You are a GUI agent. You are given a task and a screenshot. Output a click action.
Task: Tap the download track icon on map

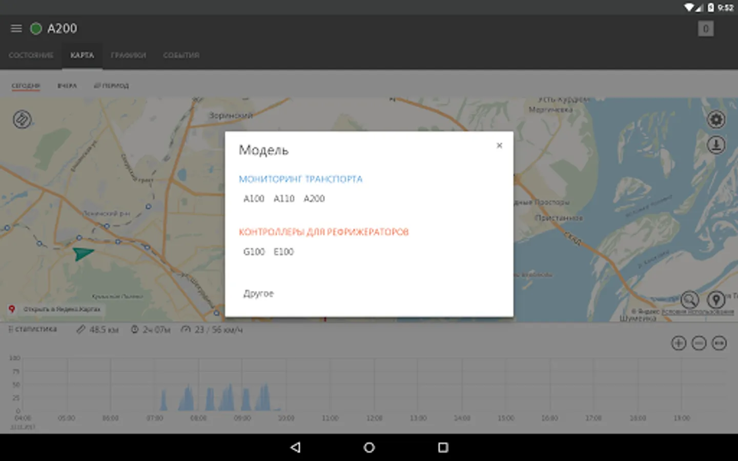pos(716,145)
